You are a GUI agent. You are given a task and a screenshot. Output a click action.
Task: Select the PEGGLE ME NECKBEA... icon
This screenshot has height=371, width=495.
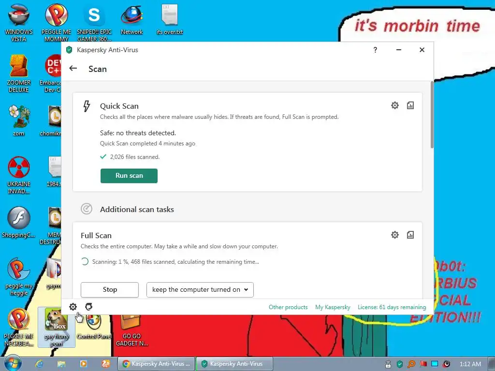coord(19,328)
